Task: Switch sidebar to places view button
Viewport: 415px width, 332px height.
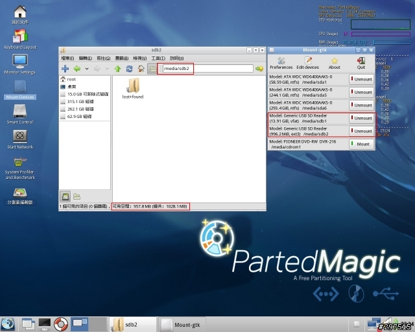Action: click(x=65, y=196)
